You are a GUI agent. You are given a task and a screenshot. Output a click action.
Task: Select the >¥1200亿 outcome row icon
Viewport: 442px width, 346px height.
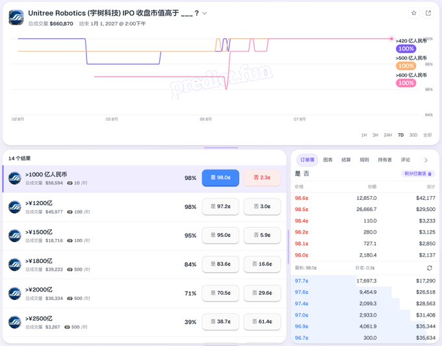coord(15,207)
